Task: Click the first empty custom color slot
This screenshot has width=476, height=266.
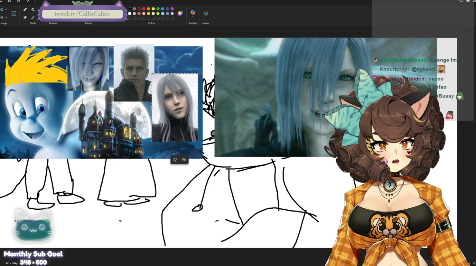Action: (x=130, y=18)
